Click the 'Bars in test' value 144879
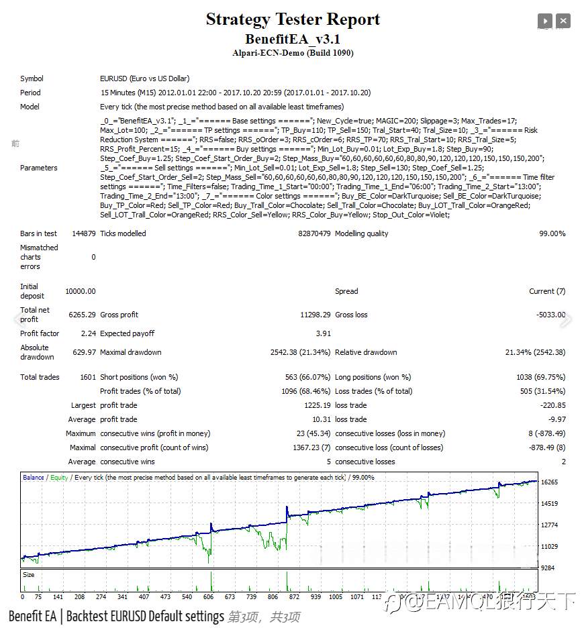Image resolution: width=582 pixels, height=636 pixels. click(x=84, y=233)
